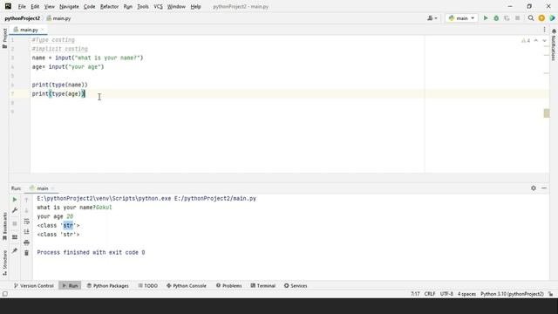This screenshot has width=558, height=314.
Task: Open the Structure tool window sidebar
Action: [x=4, y=263]
